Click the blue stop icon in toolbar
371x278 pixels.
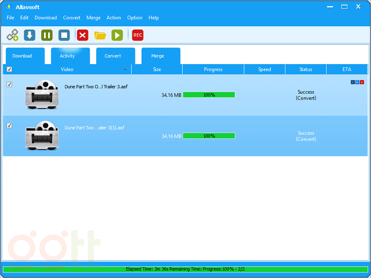click(64, 35)
